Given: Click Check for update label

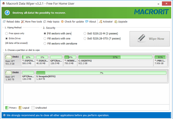Looking at the screenshot, I should coord(74,22).
